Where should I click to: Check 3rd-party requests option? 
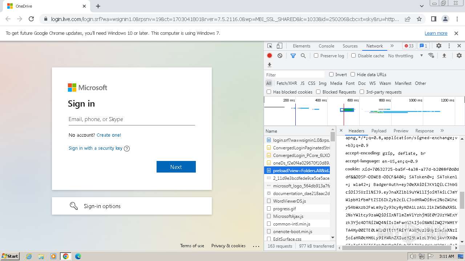pos(362,92)
